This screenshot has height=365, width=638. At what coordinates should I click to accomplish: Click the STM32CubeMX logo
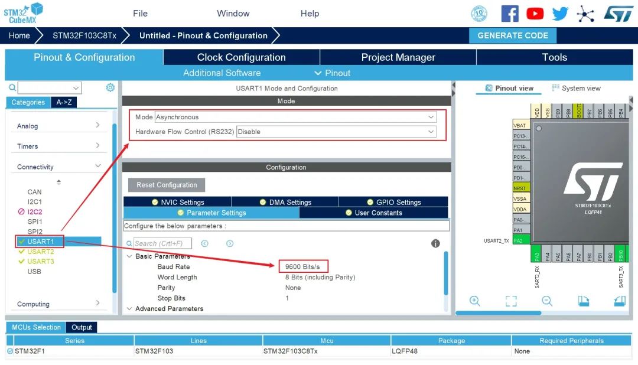tap(23, 13)
